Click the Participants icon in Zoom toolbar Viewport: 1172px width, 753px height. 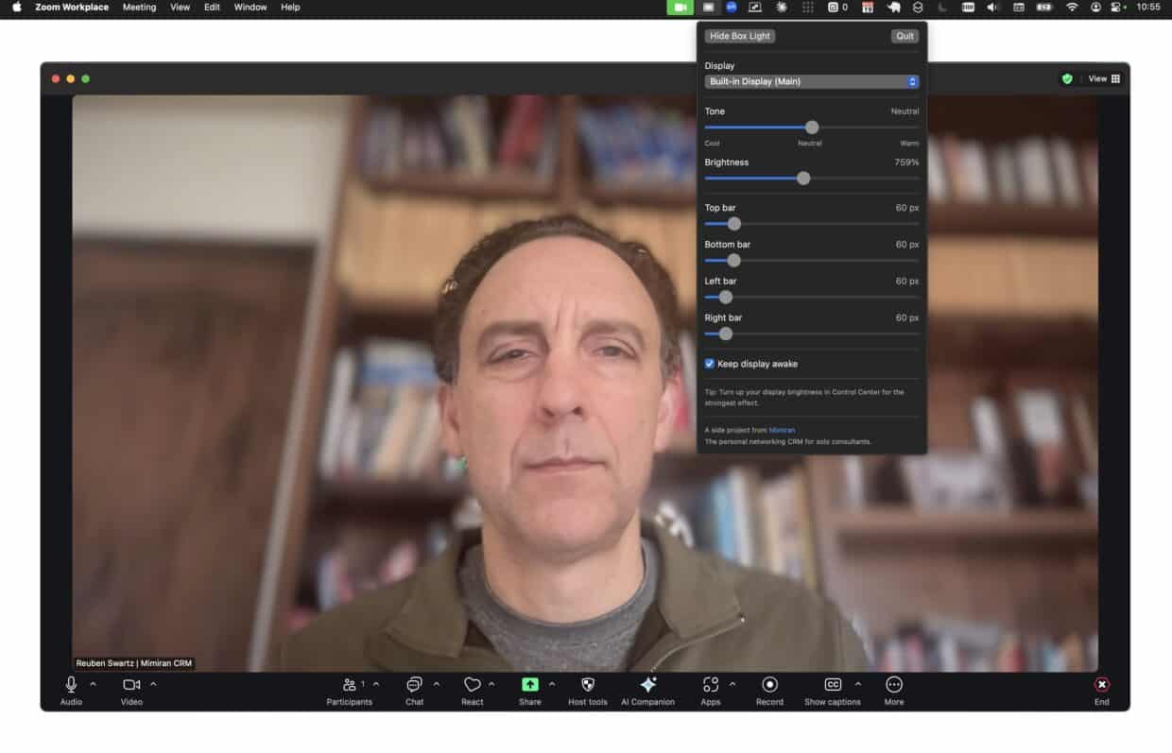(x=350, y=685)
